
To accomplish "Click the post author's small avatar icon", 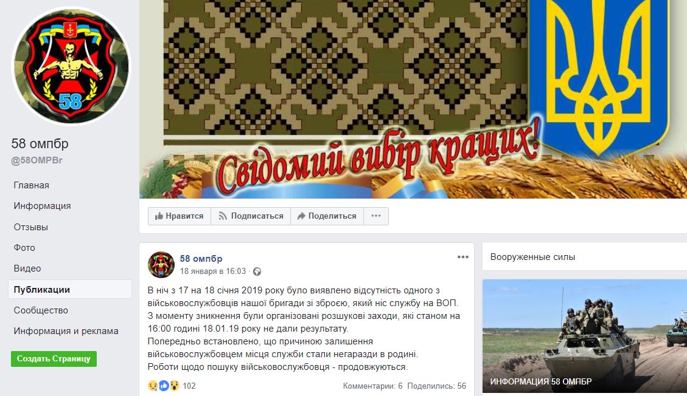I will [161, 265].
